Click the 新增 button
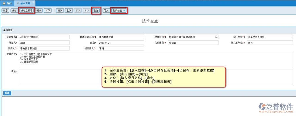 point(5,11)
